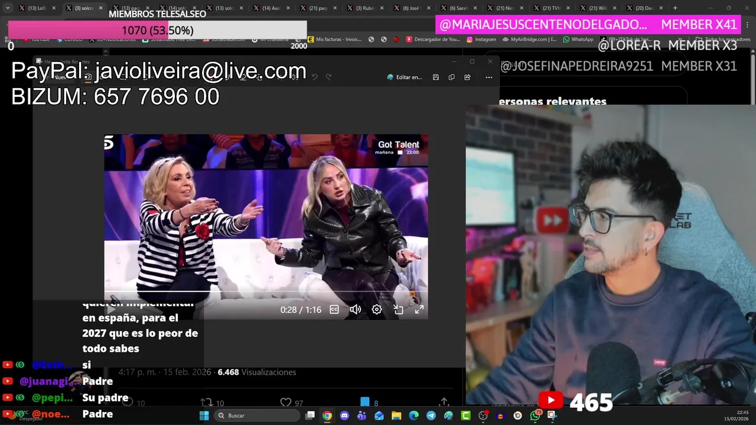Open the Instagram bookmark
This screenshot has width=756, height=425.
point(481,40)
